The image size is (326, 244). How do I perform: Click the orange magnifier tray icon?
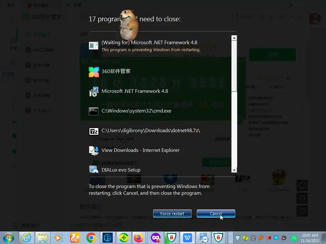261,238
